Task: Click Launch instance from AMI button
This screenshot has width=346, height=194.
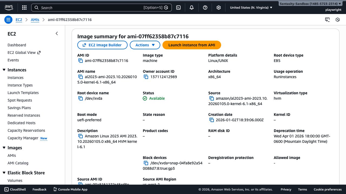Action: pyautogui.click(x=192, y=45)
